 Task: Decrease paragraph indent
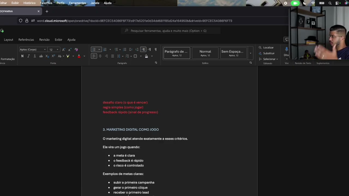[x=131, y=50]
